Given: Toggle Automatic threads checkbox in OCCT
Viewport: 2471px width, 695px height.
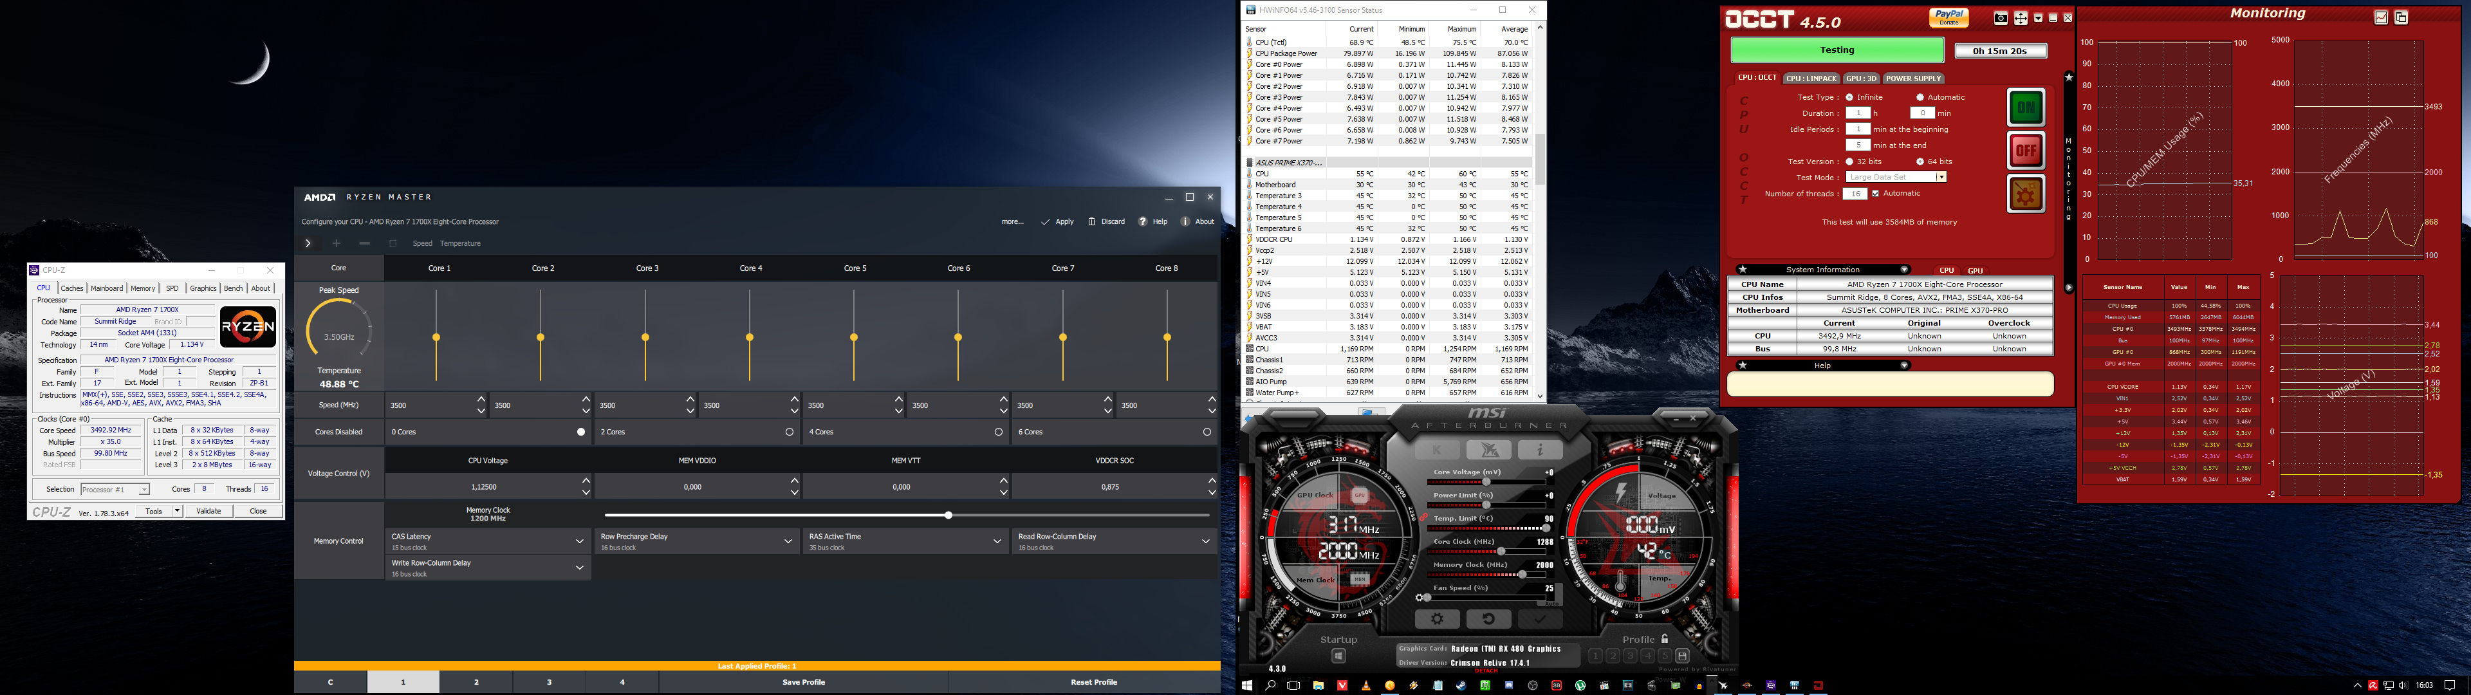Looking at the screenshot, I should [1875, 194].
